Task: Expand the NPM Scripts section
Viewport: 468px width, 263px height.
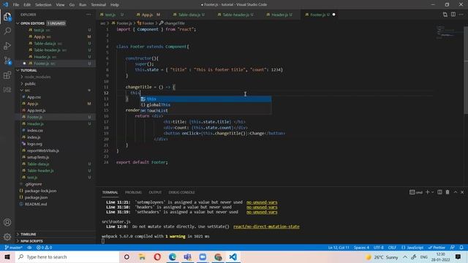Action: pos(31,241)
